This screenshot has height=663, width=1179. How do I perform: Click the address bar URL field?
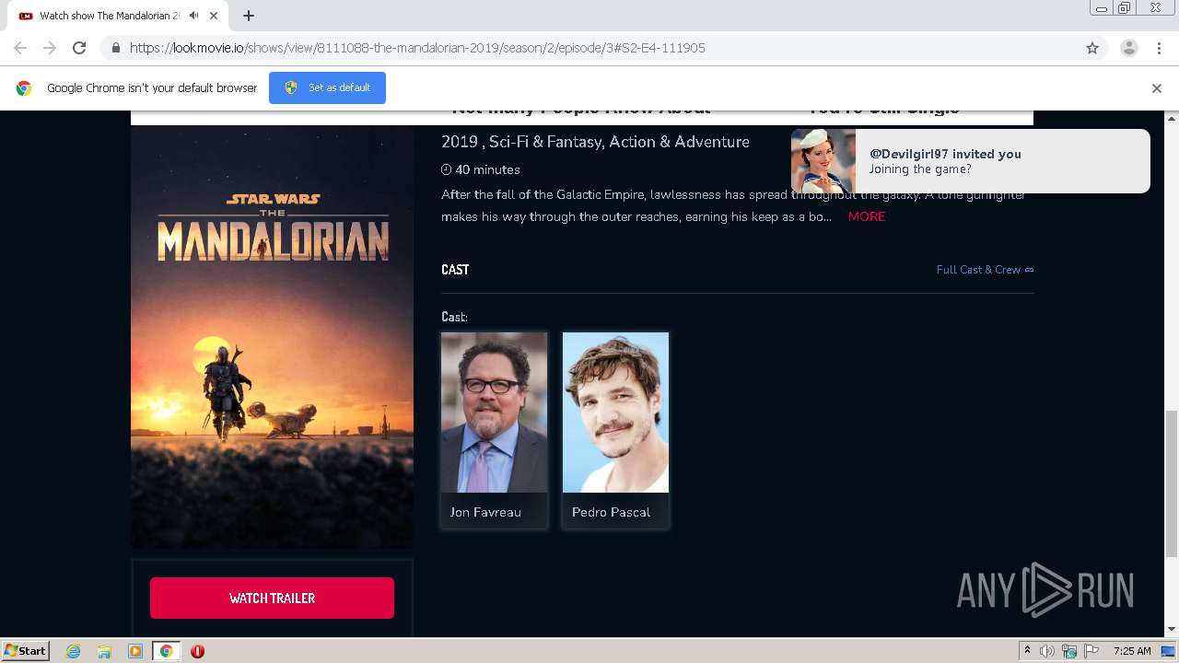tap(589, 48)
